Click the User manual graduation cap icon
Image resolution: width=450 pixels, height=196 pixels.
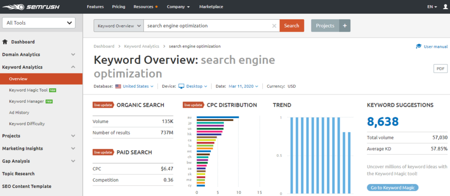click(419, 47)
